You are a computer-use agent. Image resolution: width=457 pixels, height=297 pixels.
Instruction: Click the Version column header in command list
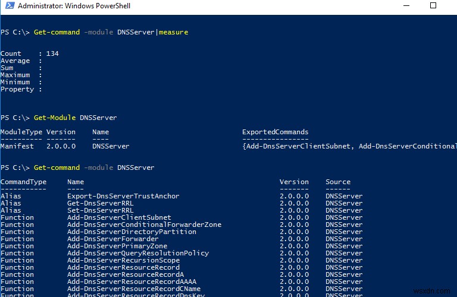[x=294, y=182]
